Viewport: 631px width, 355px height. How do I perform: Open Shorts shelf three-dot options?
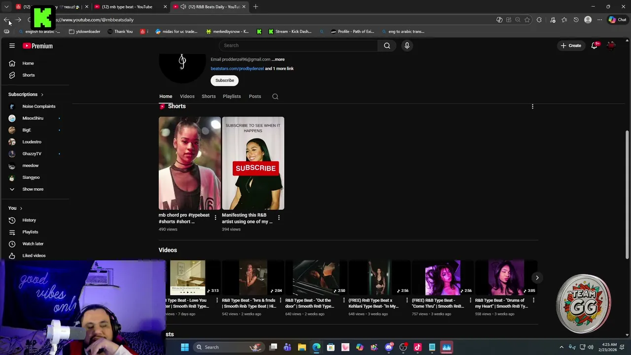tap(532, 106)
